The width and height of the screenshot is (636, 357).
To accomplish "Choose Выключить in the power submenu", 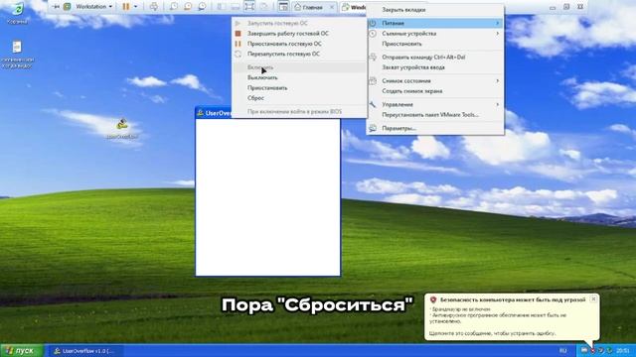I will 262,77.
